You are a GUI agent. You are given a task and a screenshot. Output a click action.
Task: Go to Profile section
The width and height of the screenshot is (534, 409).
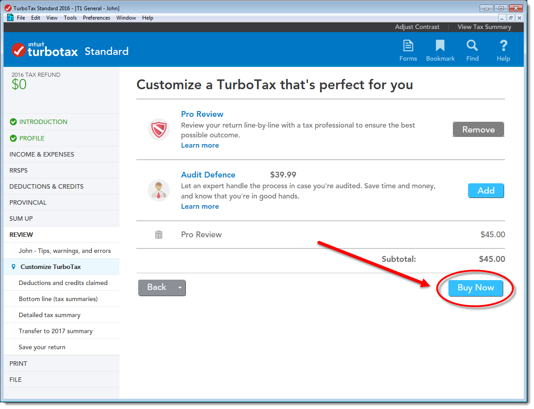(32, 139)
